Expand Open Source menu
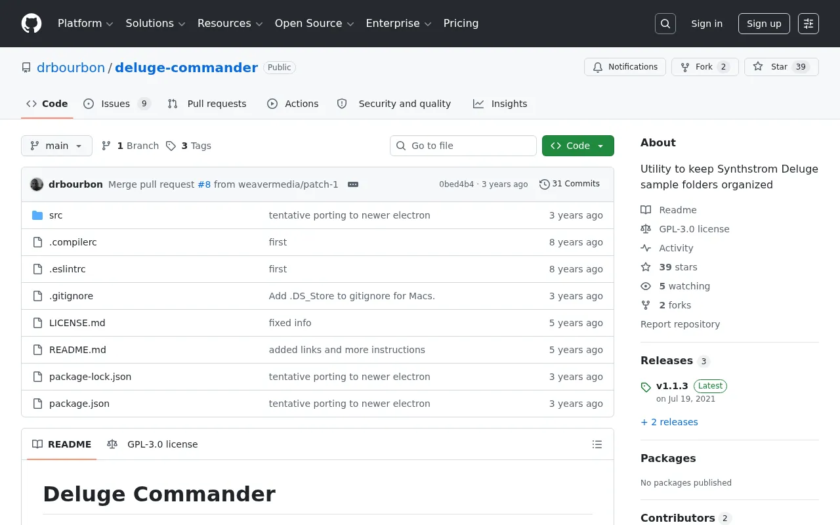The width and height of the screenshot is (840, 525). click(314, 24)
